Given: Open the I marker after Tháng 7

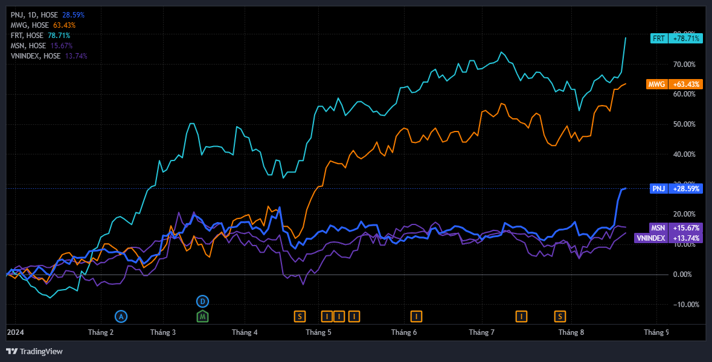Looking at the screenshot, I should pyautogui.click(x=521, y=316).
